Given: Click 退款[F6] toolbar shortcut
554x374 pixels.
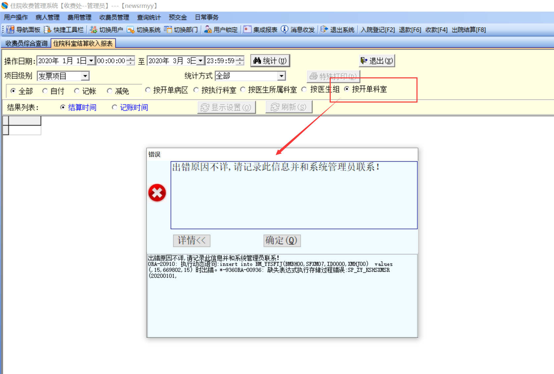Looking at the screenshot, I should click(410, 30).
